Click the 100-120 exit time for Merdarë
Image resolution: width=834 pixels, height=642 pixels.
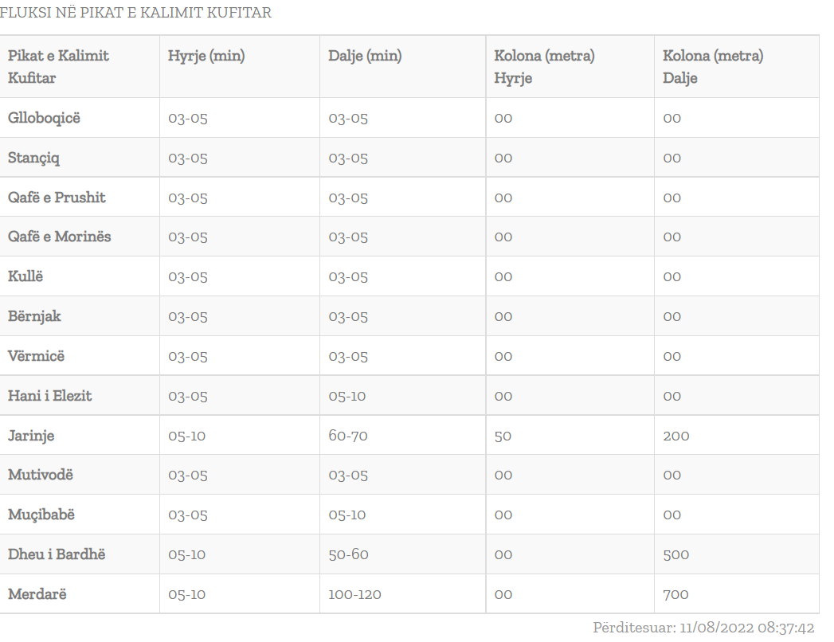tap(355, 594)
